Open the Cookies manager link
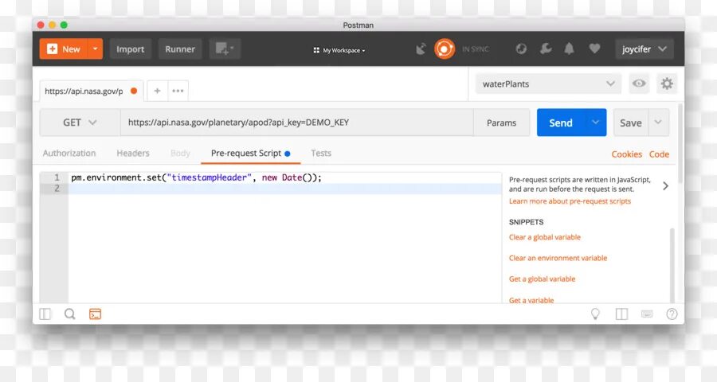 pos(626,154)
